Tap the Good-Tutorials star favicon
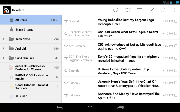The image size is (180, 112). click(12, 87)
